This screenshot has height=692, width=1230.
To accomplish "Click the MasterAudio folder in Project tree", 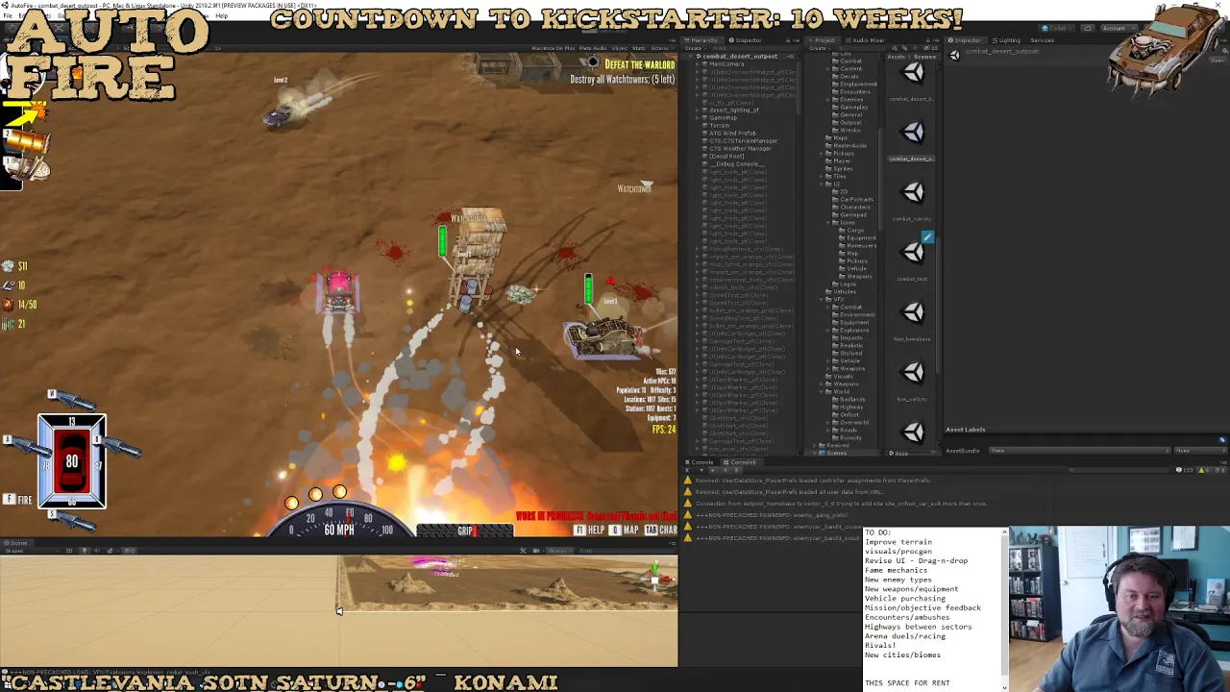I will tap(847, 146).
